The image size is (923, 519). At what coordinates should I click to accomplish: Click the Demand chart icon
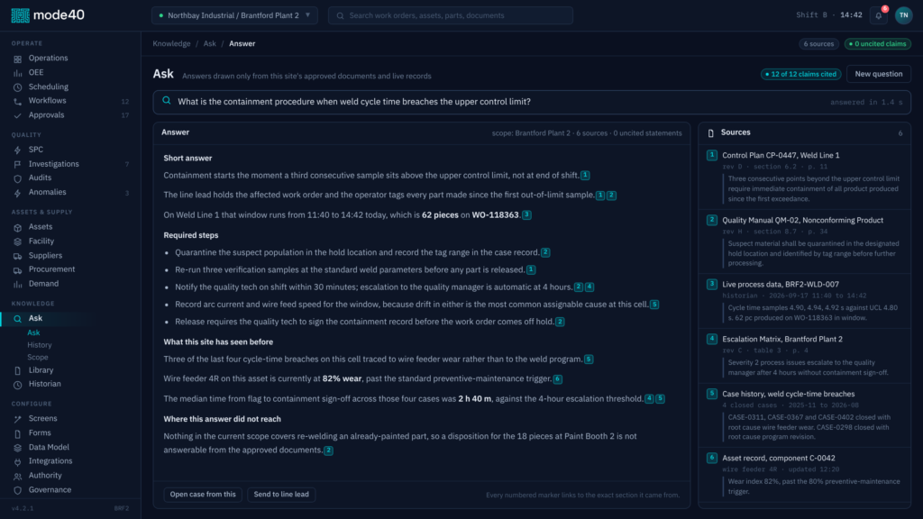tap(18, 284)
